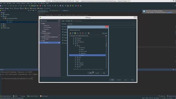Click the executable path text field in the file chooser

(87, 36)
